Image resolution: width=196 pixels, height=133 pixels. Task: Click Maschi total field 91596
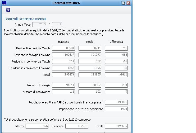(x=37, y=126)
